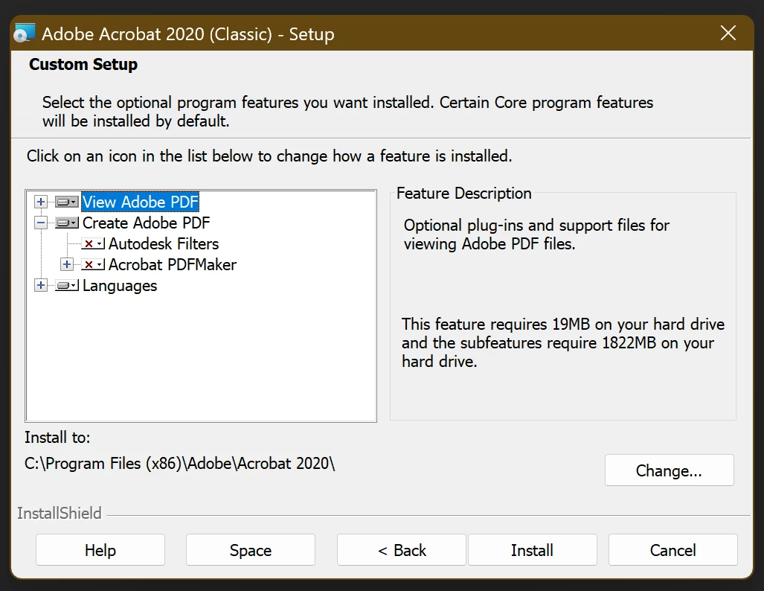This screenshot has height=591, width=764.
Task: Click the setup installer icon in the title bar
Action: [25, 33]
